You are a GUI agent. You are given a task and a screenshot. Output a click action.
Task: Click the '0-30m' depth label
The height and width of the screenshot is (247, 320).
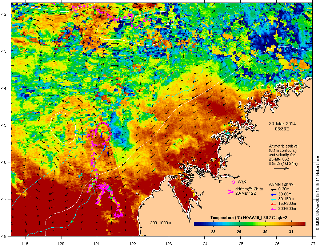click(x=284, y=189)
